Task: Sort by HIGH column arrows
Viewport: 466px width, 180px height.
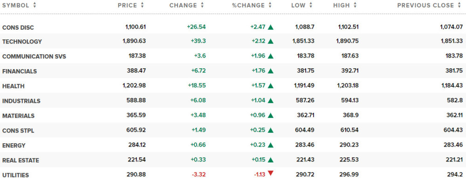Action: (355, 5)
